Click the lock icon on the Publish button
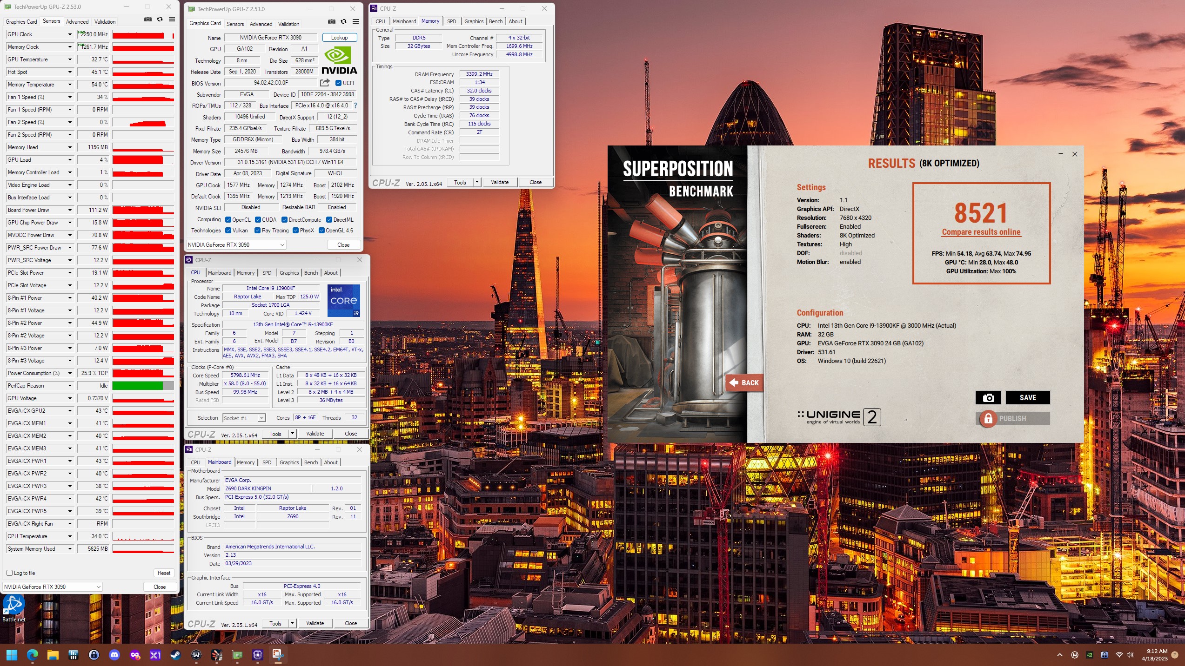The width and height of the screenshot is (1185, 666). (988, 419)
